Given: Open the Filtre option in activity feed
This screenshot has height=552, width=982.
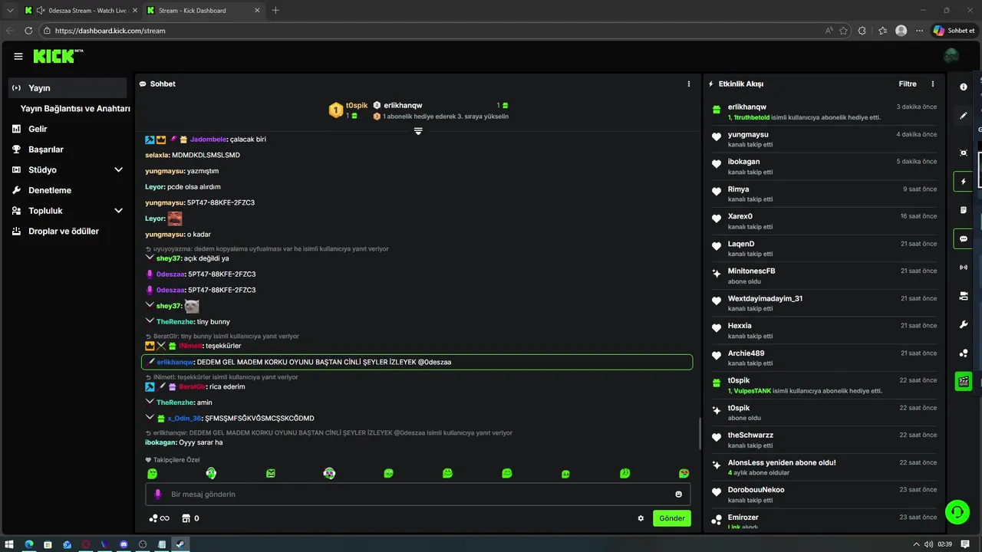Looking at the screenshot, I should tap(908, 84).
